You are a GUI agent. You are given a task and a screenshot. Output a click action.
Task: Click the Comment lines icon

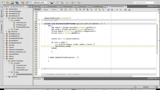(x=125, y=9)
